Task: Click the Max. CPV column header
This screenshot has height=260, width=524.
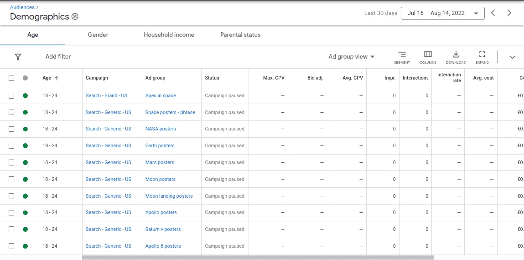Action: [274, 78]
